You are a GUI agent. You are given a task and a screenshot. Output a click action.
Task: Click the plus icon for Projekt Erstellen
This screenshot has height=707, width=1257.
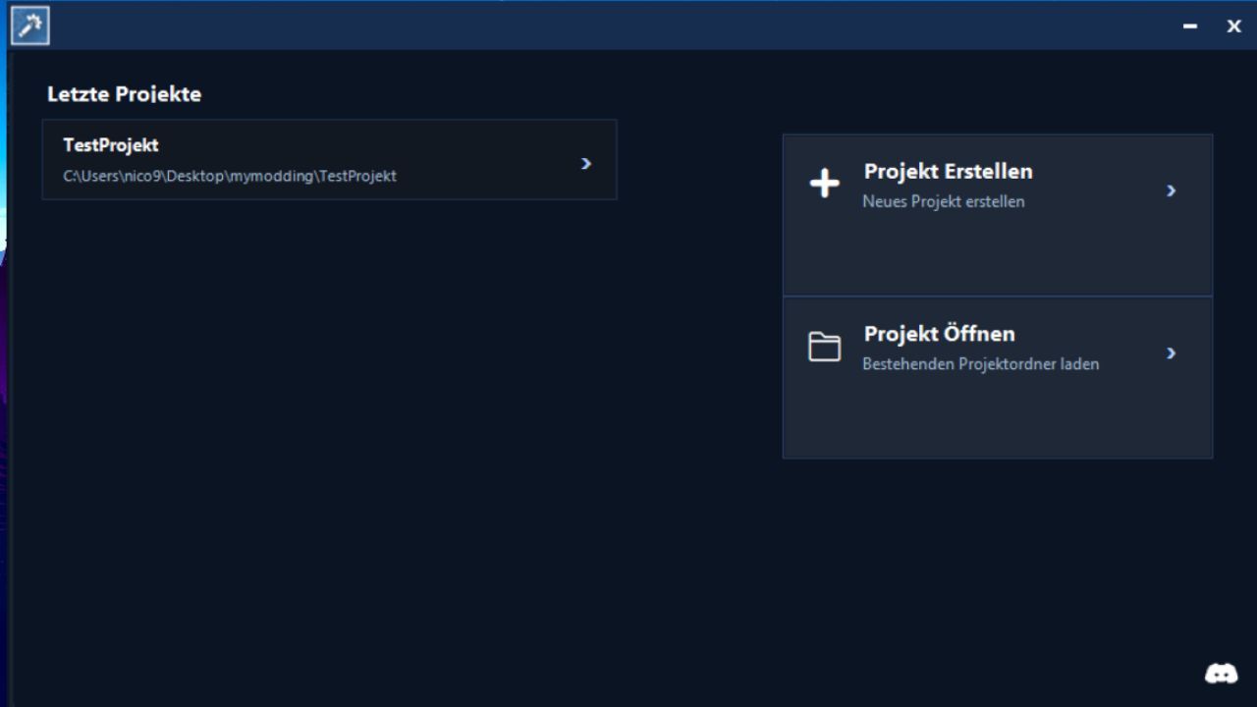point(824,184)
